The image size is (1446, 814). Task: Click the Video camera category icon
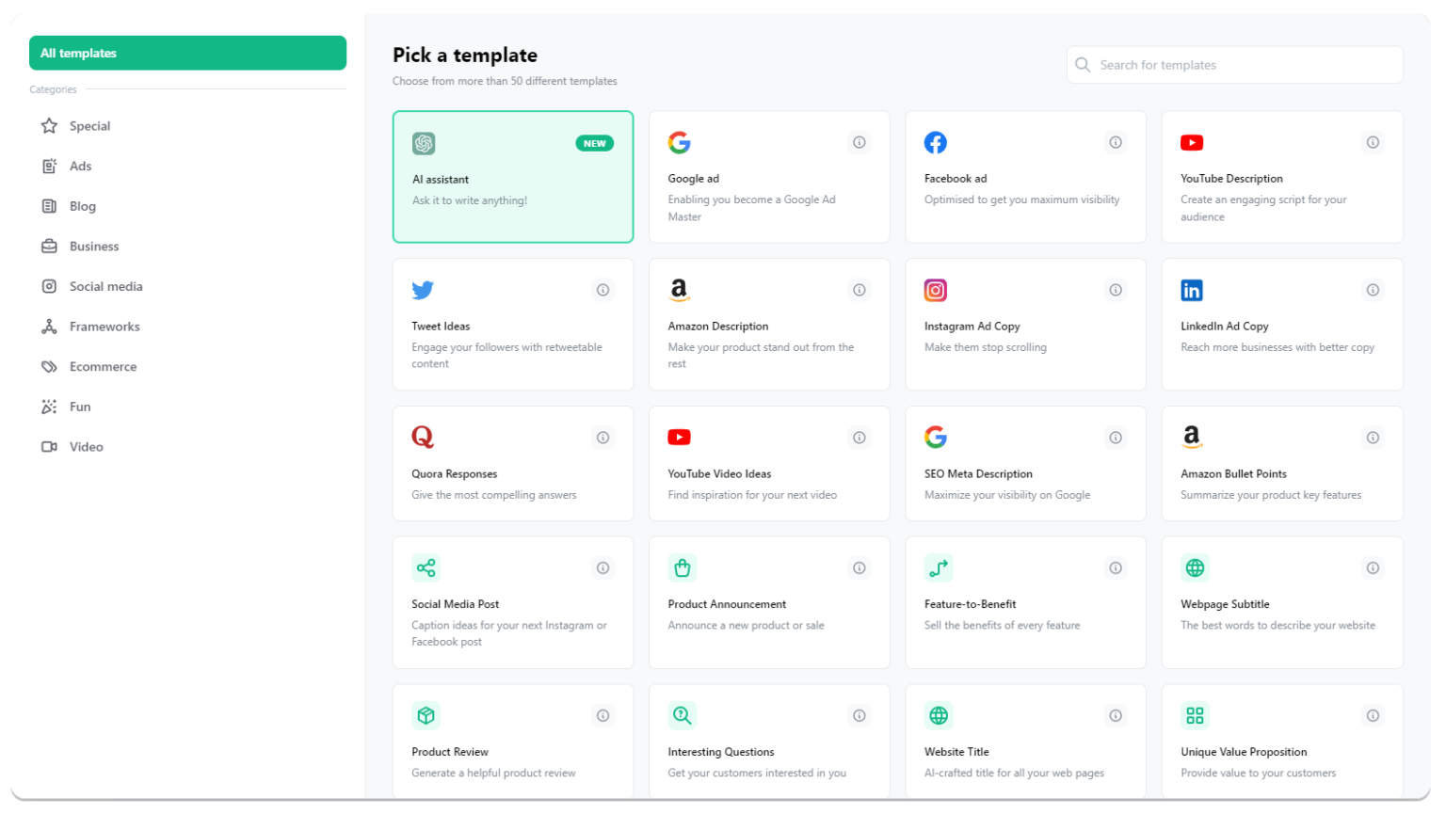pyautogui.click(x=49, y=446)
